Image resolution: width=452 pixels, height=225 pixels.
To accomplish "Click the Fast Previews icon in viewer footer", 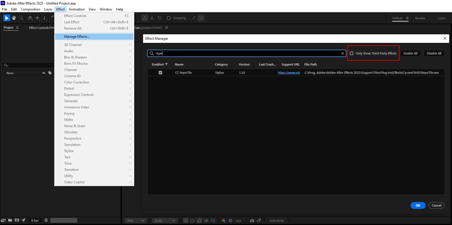I will [186, 220].
